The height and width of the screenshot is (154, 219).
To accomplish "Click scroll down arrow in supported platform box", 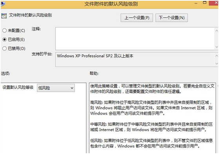I will pos(216,64).
